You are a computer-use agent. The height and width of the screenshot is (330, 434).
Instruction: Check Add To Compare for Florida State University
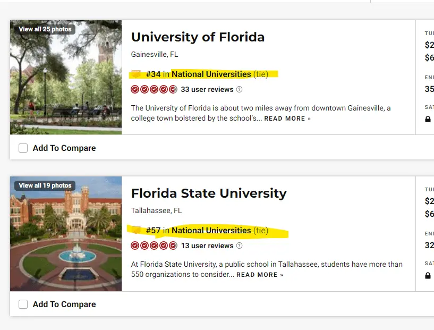[23, 304]
